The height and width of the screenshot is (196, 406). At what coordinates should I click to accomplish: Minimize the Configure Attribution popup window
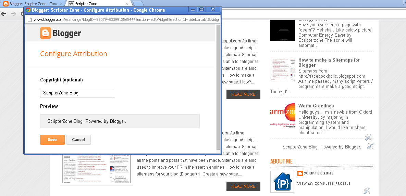click(193, 10)
